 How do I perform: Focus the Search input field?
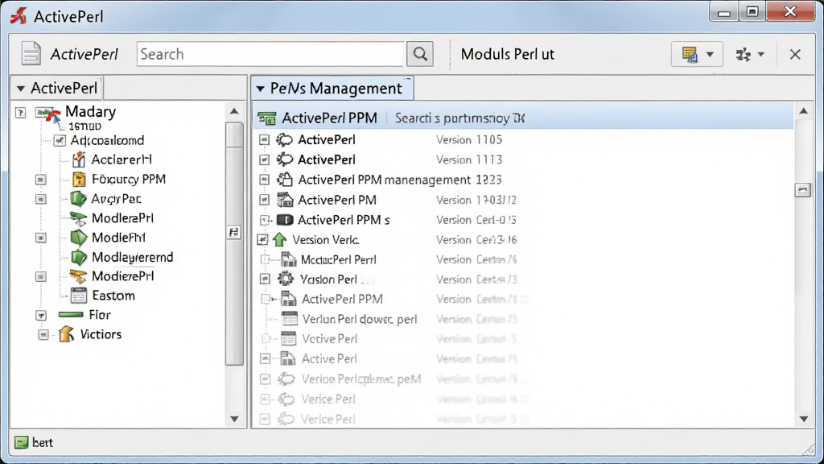point(271,54)
